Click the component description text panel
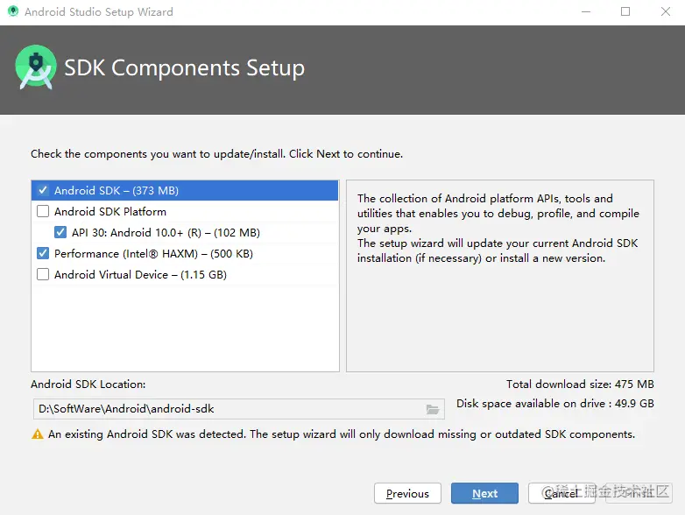685x515 pixels. click(500, 276)
